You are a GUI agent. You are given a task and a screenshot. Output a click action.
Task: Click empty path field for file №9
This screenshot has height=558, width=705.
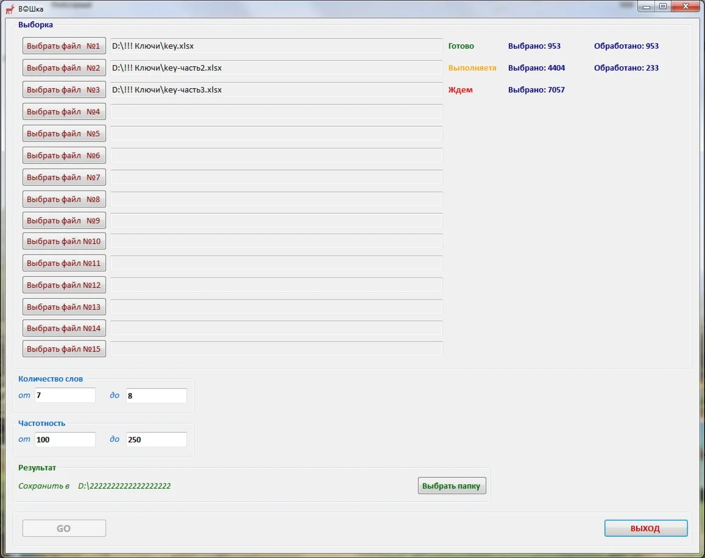(277, 220)
